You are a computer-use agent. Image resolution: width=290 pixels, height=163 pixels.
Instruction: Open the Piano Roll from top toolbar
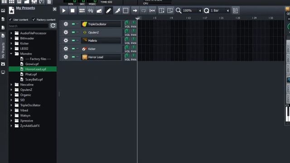pyautogui.click(x=19, y=2)
